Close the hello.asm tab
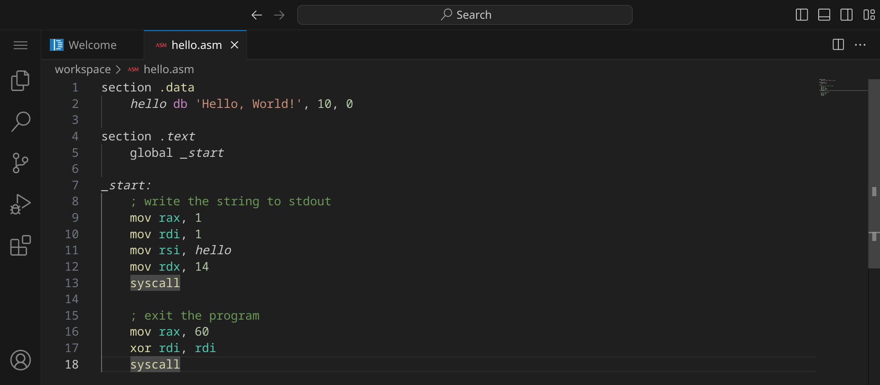880x385 pixels. (235, 45)
